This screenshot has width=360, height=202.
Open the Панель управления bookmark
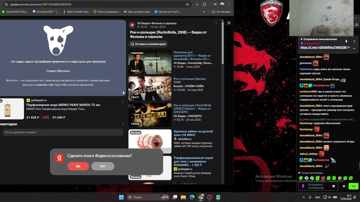(107, 12)
